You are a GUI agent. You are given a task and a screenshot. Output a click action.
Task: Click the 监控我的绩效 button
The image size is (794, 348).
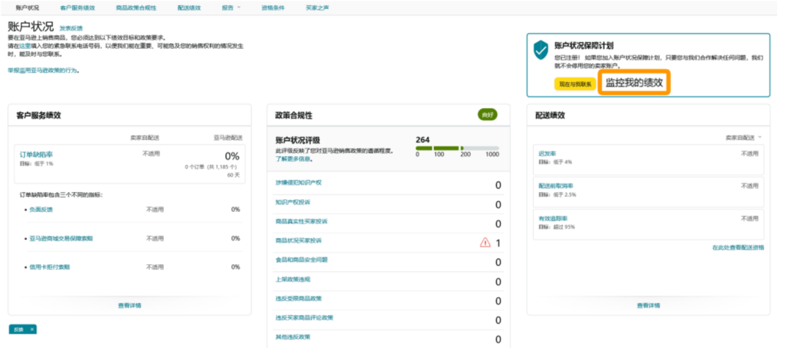[634, 82]
